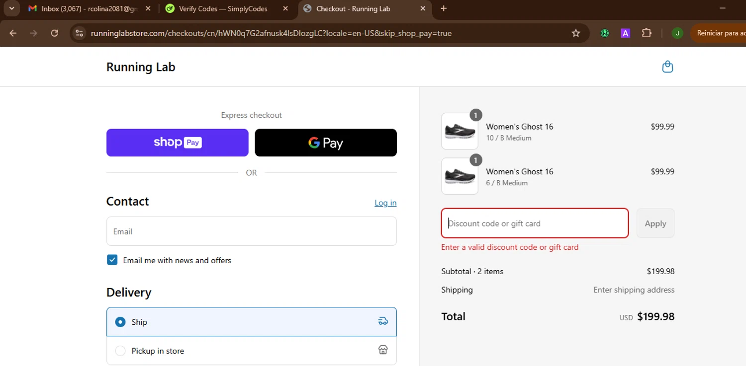
Task: Click the Apply discount button
Action: coord(655,223)
